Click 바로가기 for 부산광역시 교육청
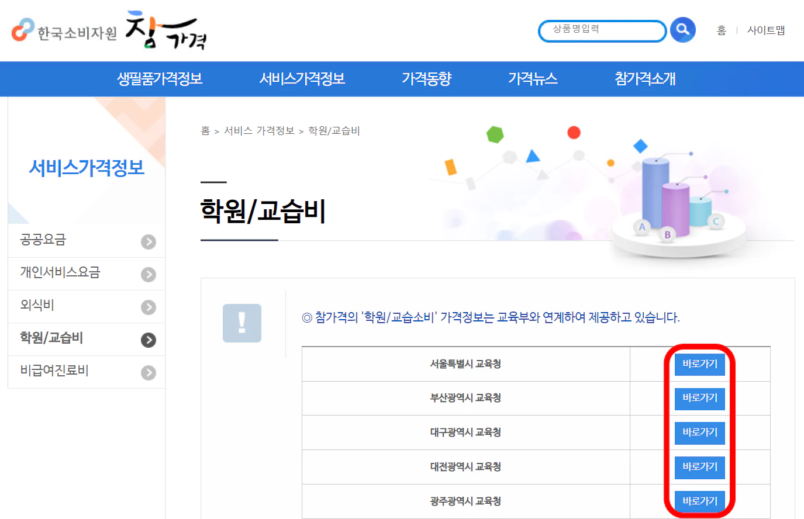804x519 pixels. pos(699,399)
